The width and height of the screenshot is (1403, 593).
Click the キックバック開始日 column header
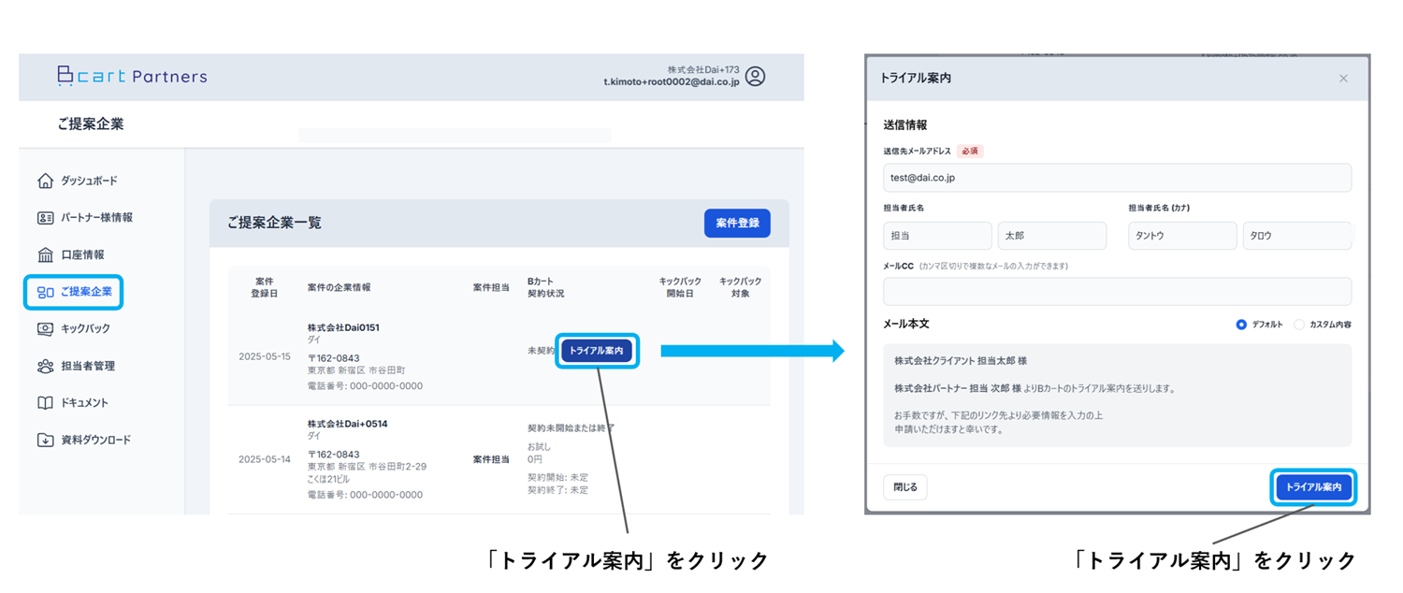click(x=679, y=287)
